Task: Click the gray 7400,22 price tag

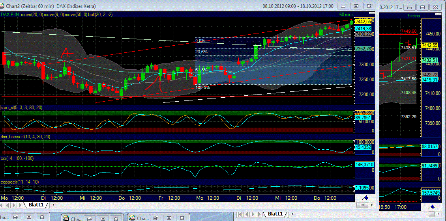Action: pyautogui.click(x=363, y=34)
